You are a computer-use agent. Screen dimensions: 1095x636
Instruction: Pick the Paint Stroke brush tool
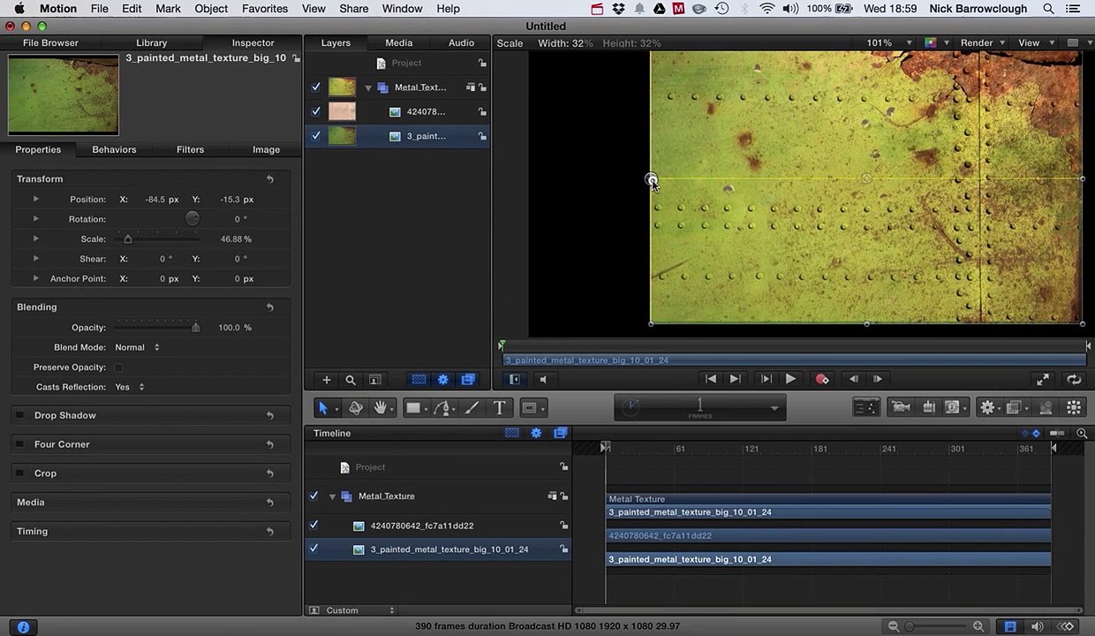point(472,408)
